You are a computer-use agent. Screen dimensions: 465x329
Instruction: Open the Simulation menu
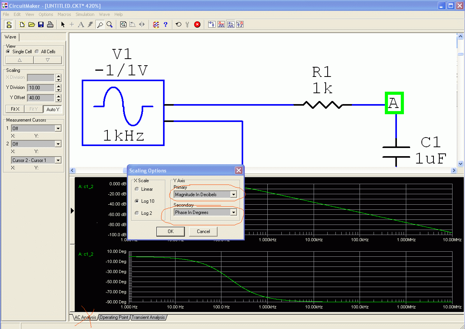click(85, 14)
